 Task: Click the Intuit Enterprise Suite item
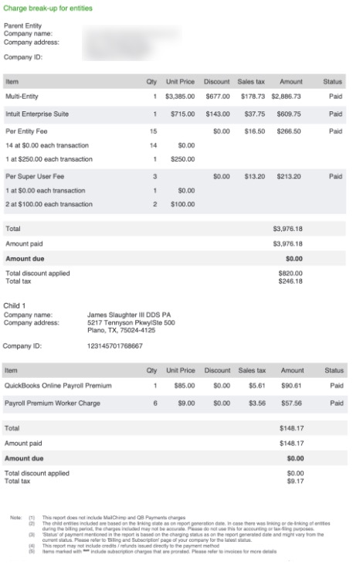click(37, 114)
